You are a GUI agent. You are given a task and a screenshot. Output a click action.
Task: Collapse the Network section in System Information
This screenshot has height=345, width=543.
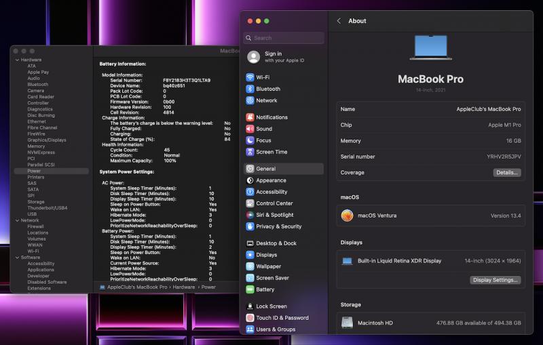point(17,220)
